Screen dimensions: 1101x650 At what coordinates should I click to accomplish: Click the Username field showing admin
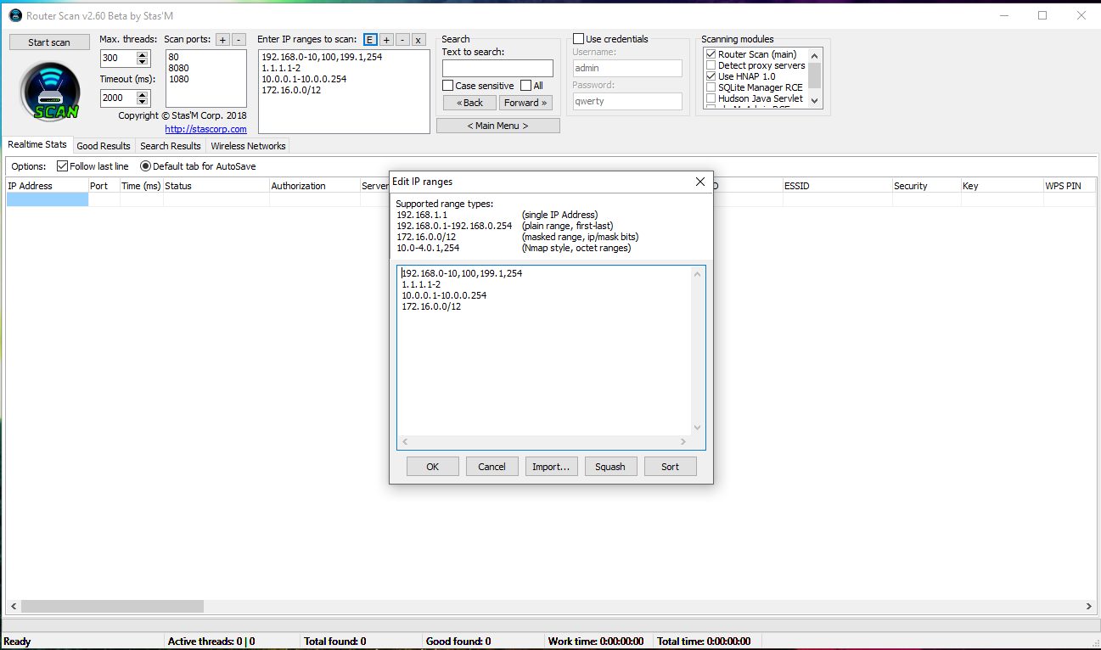coord(627,69)
